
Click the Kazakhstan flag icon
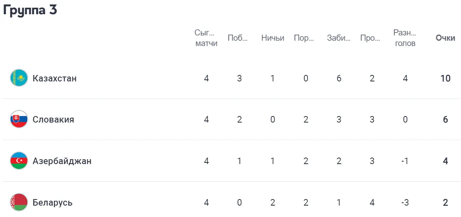coord(19,78)
